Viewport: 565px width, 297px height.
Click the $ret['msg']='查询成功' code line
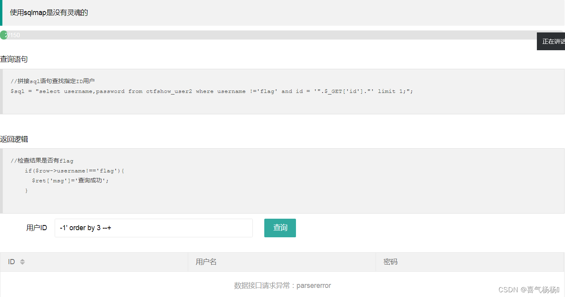click(70, 180)
